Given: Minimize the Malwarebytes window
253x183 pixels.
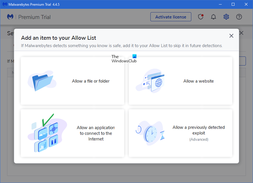Looking at the screenshot, I should [x=220, y=4].
